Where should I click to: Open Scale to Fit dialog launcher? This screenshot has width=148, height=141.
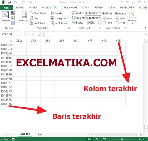tap(100, 28)
